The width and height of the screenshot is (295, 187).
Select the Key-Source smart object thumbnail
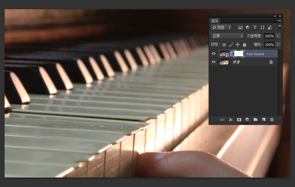tap(224, 54)
